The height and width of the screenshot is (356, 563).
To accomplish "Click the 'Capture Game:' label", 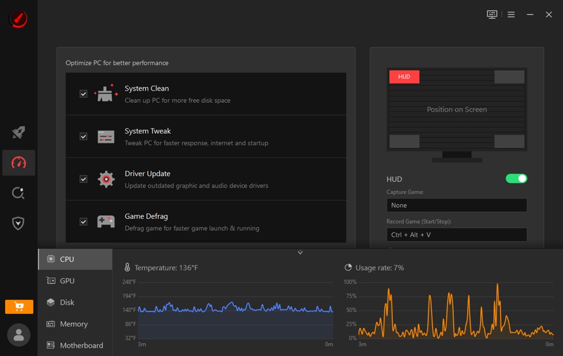I will pos(405,192).
